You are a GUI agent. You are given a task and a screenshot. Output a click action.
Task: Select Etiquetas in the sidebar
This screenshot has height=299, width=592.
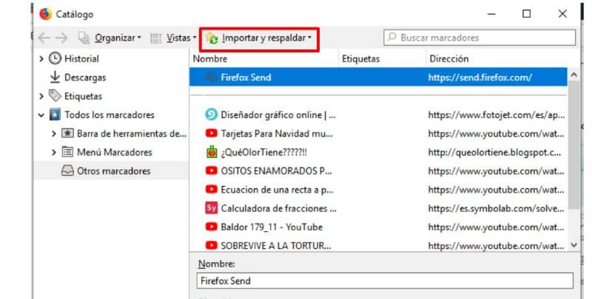(83, 97)
